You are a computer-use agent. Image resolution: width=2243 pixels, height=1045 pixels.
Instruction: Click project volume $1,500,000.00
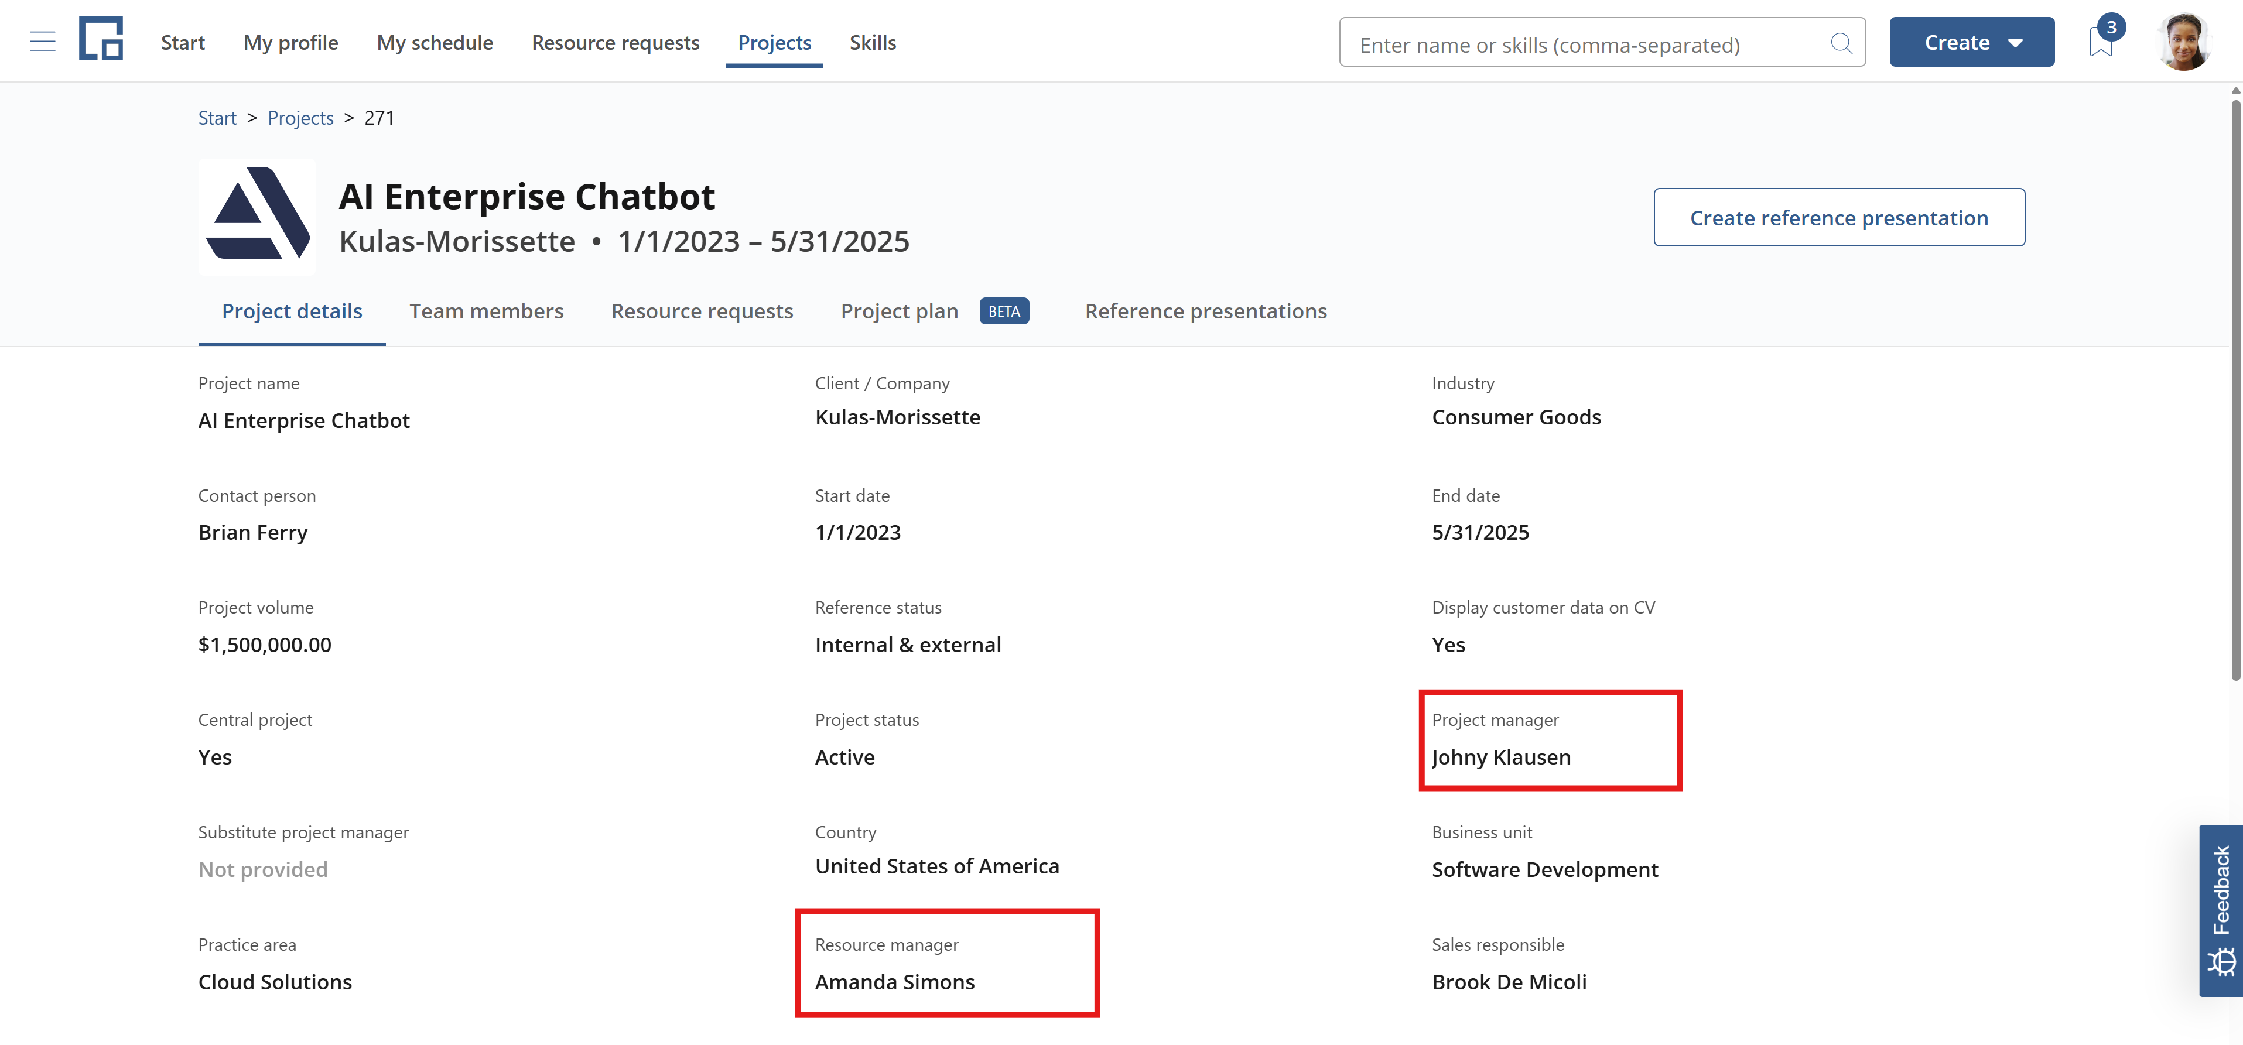click(265, 645)
